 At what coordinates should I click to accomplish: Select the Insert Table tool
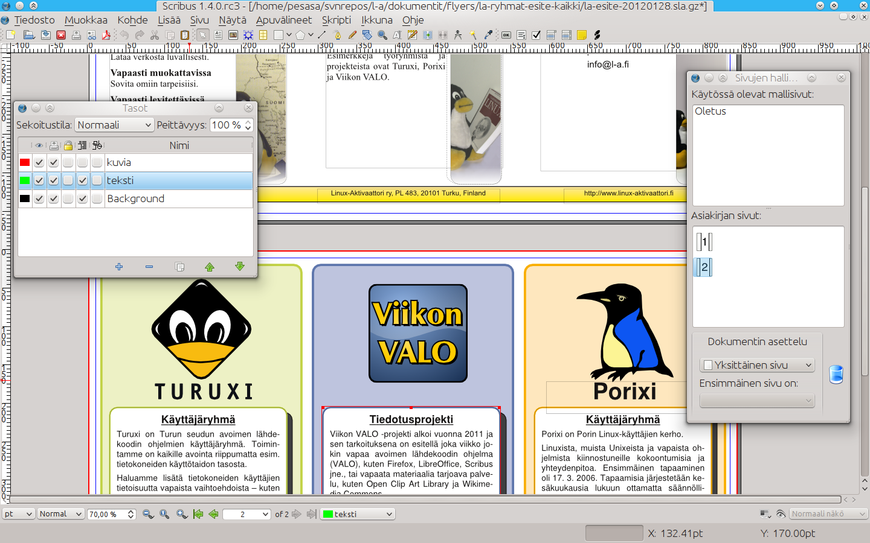[263, 35]
